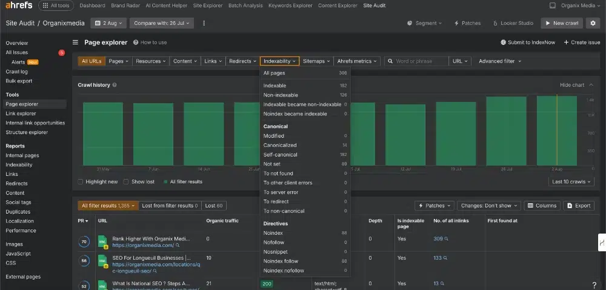
Task: Click the HTML file icon for SEO For Longueuil row
Action: [102, 261]
